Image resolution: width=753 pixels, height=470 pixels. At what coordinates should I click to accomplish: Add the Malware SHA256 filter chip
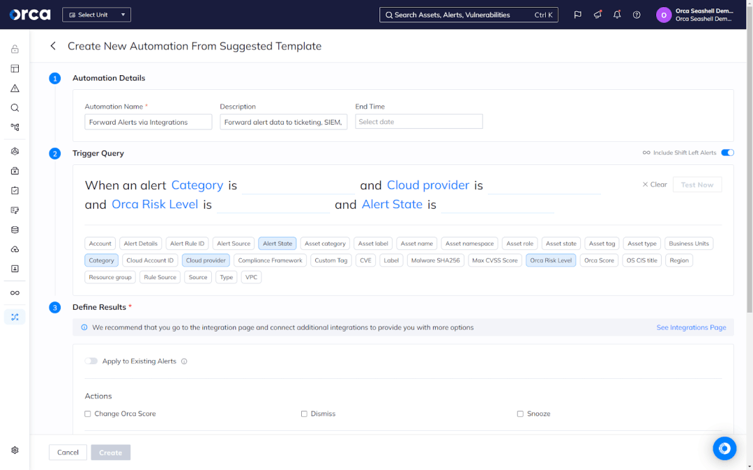coord(436,260)
